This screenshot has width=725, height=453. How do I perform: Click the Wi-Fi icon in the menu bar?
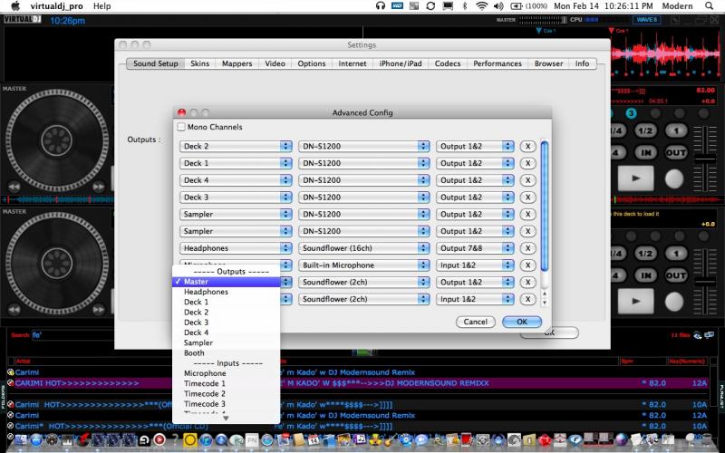(480, 6)
